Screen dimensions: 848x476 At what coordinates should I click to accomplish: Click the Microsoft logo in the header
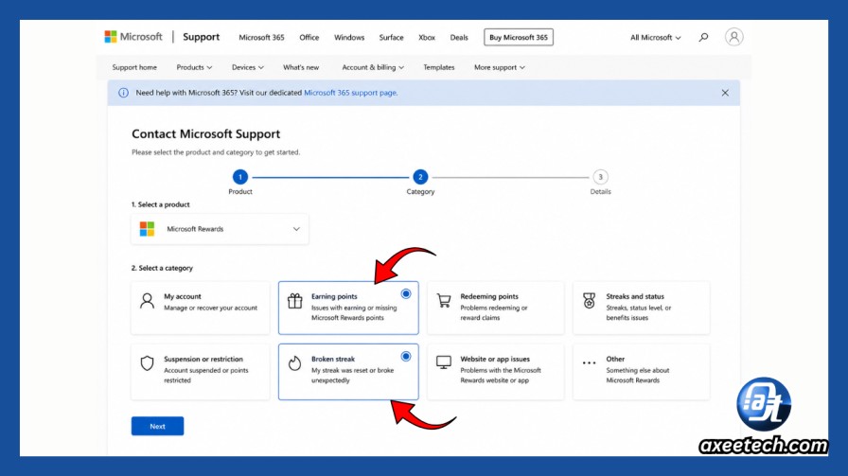coord(133,37)
